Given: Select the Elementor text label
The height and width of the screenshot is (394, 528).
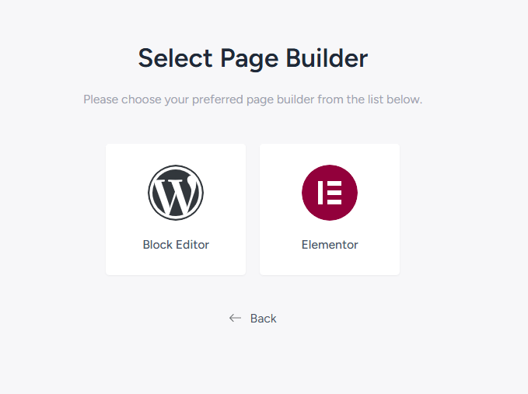Looking at the screenshot, I should (330, 244).
